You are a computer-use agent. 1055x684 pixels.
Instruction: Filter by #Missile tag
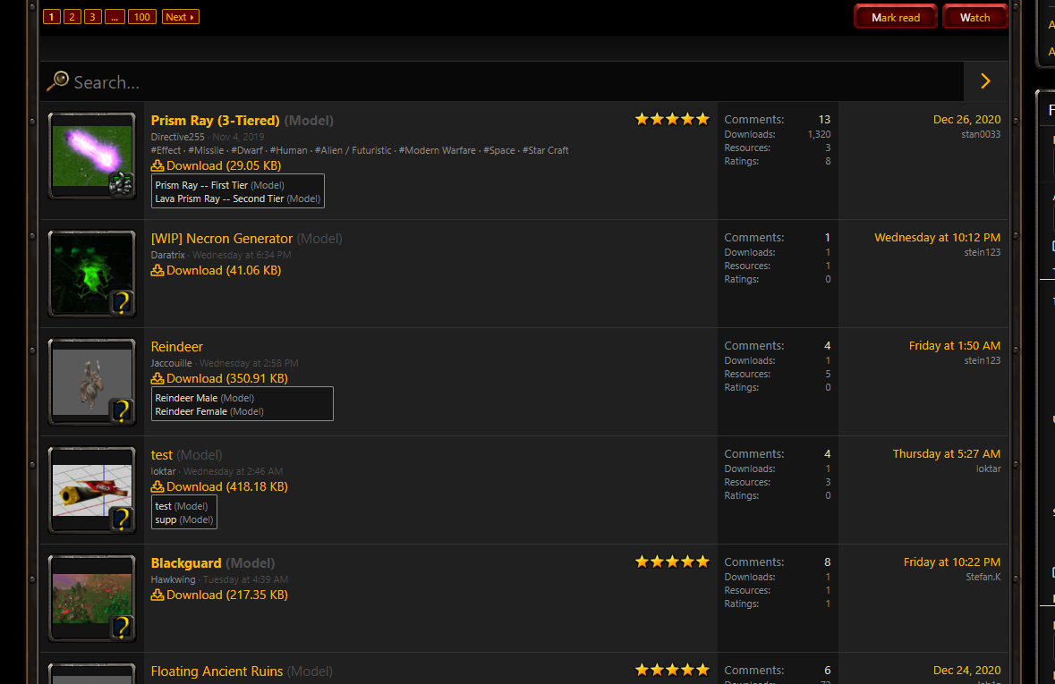click(206, 150)
